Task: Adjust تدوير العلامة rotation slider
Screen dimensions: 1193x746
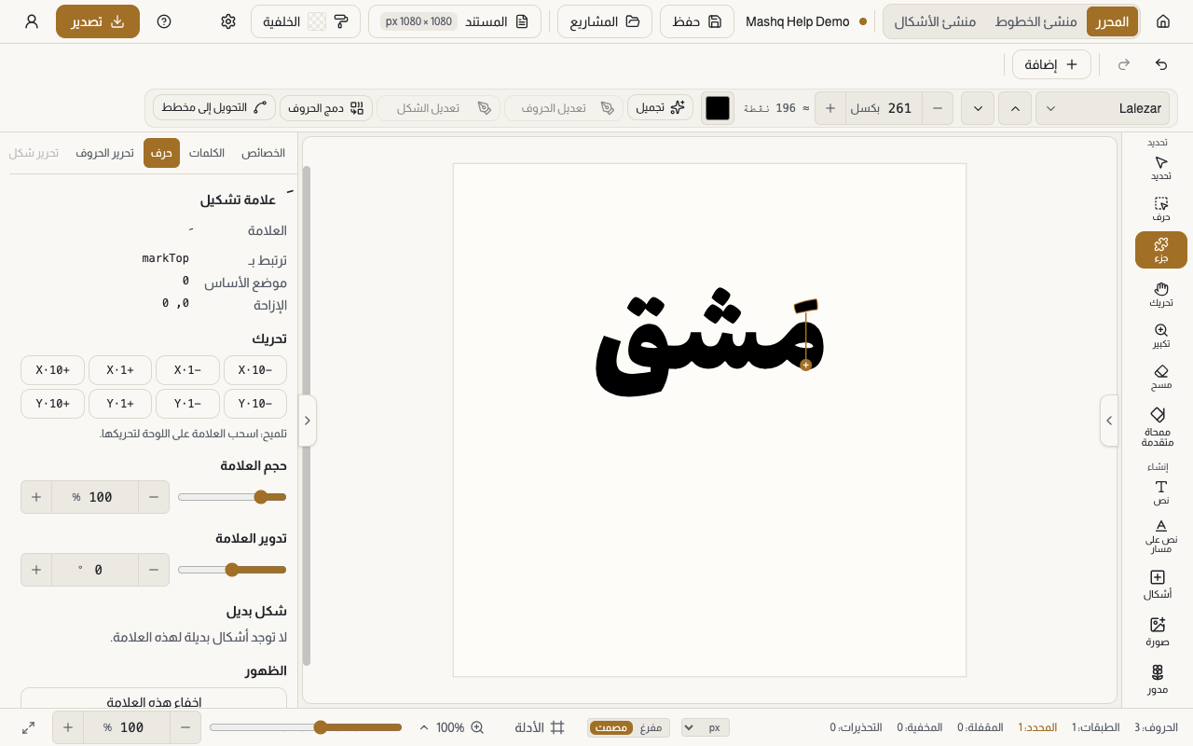Action: tap(232, 570)
